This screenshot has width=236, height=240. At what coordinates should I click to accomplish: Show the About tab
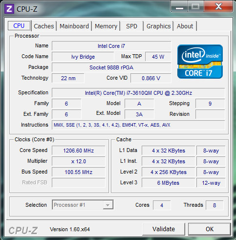(x=185, y=26)
